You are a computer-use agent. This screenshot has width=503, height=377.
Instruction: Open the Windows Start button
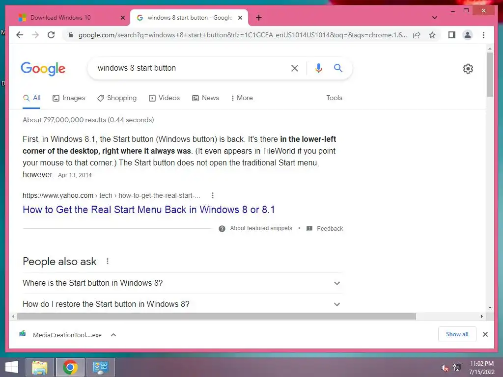(x=12, y=367)
